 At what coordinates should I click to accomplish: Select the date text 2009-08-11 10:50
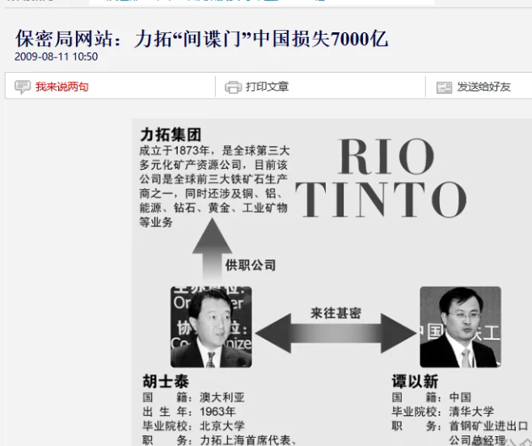click(57, 57)
